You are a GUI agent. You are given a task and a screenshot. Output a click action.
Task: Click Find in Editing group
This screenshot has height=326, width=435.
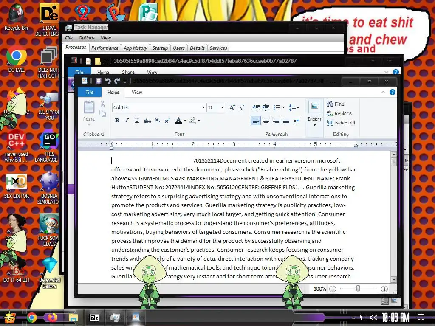(336, 104)
